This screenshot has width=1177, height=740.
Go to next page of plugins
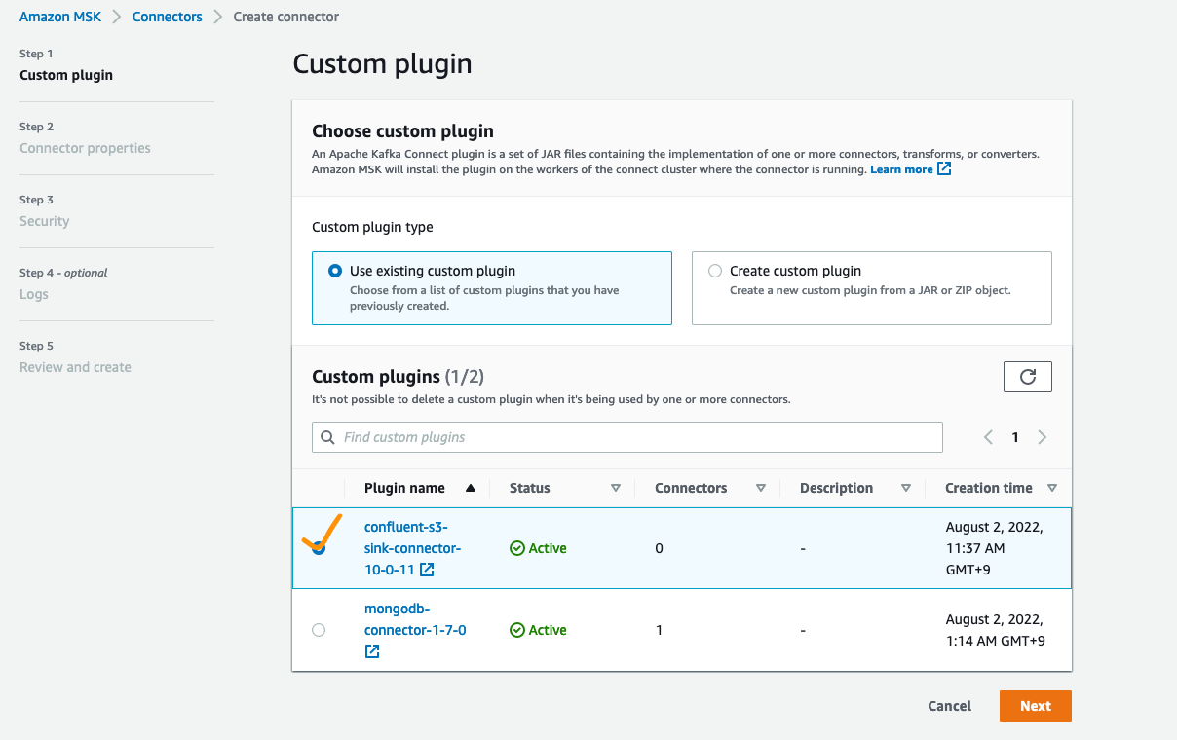[x=1043, y=437]
